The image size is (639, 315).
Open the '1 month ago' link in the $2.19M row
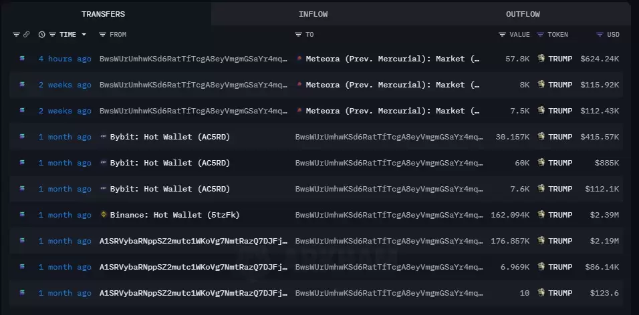pos(65,241)
